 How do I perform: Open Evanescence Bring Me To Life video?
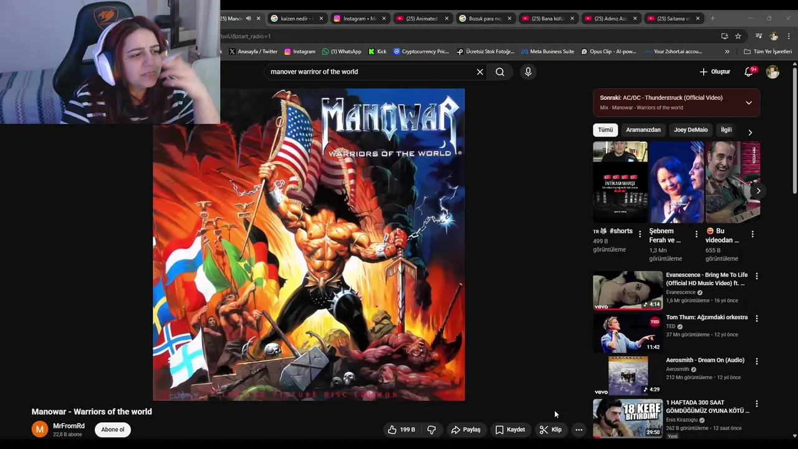tap(628, 290)
